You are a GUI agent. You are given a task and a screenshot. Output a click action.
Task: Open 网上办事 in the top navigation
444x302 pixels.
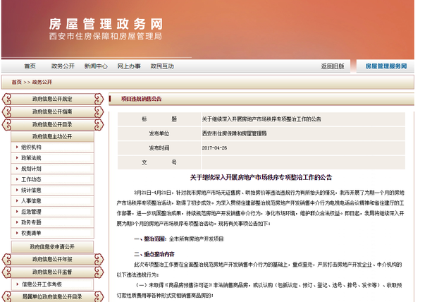[x=129, y=66]
